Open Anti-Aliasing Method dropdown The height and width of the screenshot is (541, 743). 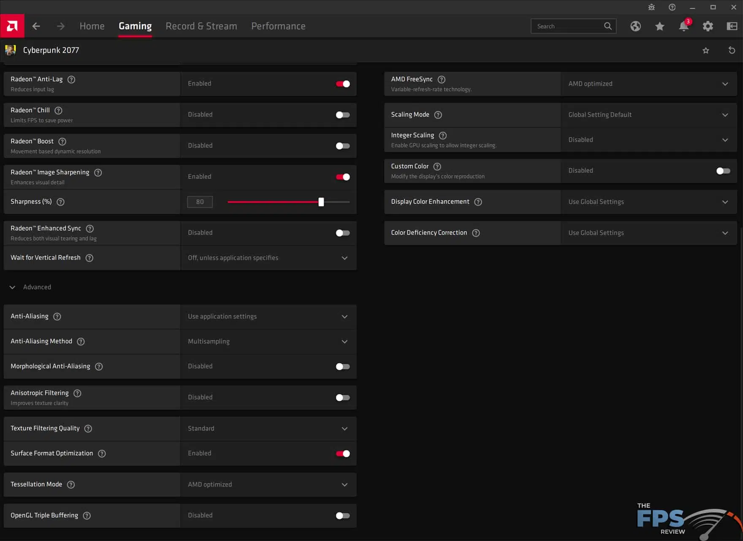click(268, 342)
